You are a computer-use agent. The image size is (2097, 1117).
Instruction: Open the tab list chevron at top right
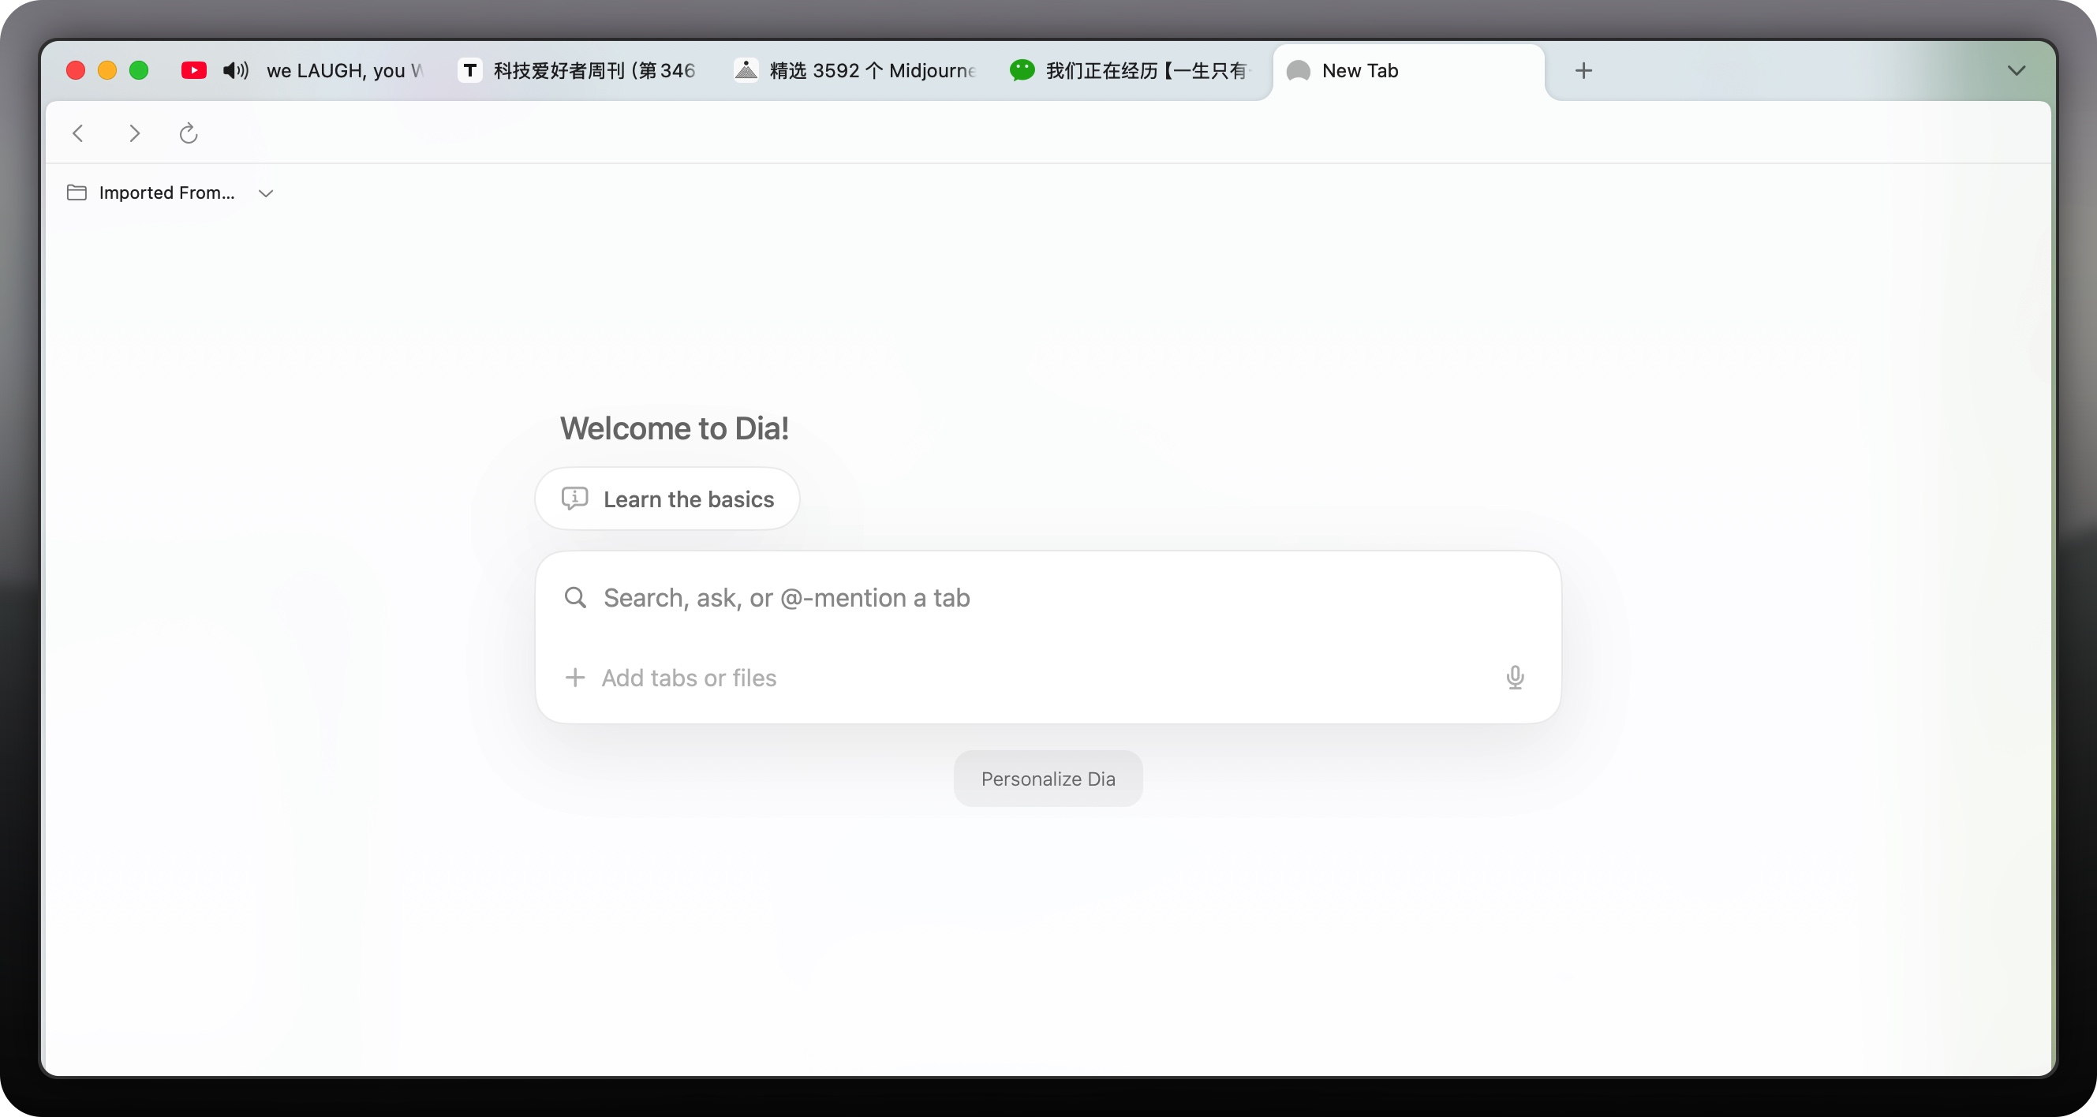coord(2016,71)
